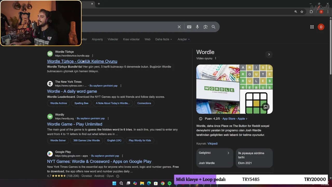Open the Wordle board game box thumbnail
Viewport: 332px width, 187px height.
pos(218,89)
